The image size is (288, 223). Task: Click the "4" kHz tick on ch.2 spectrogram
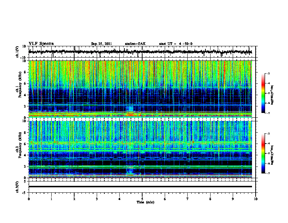25,155
